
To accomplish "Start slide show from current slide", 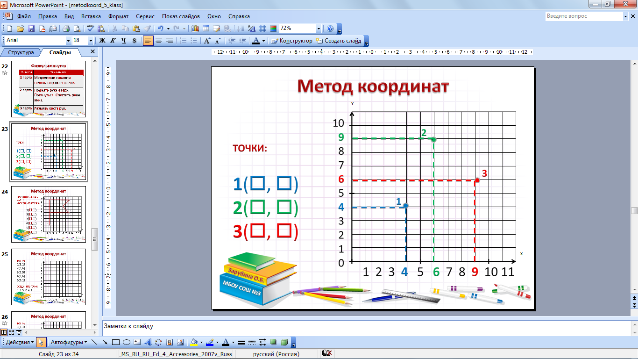I will [x=19, y=332].
